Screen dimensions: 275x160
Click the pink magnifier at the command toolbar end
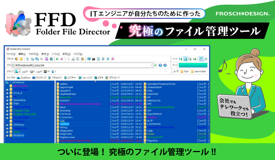(113, 59)
